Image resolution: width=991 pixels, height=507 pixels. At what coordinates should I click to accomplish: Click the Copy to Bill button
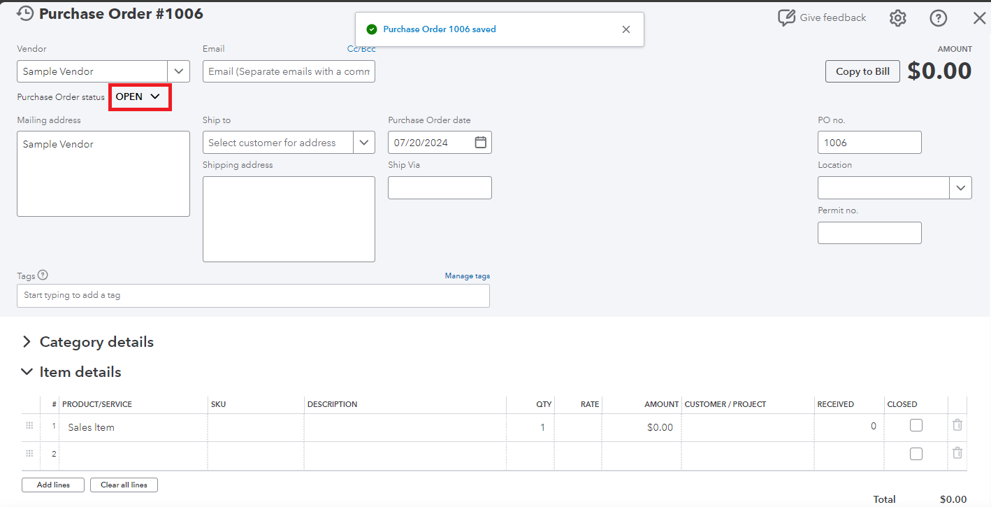click(862, 71)
